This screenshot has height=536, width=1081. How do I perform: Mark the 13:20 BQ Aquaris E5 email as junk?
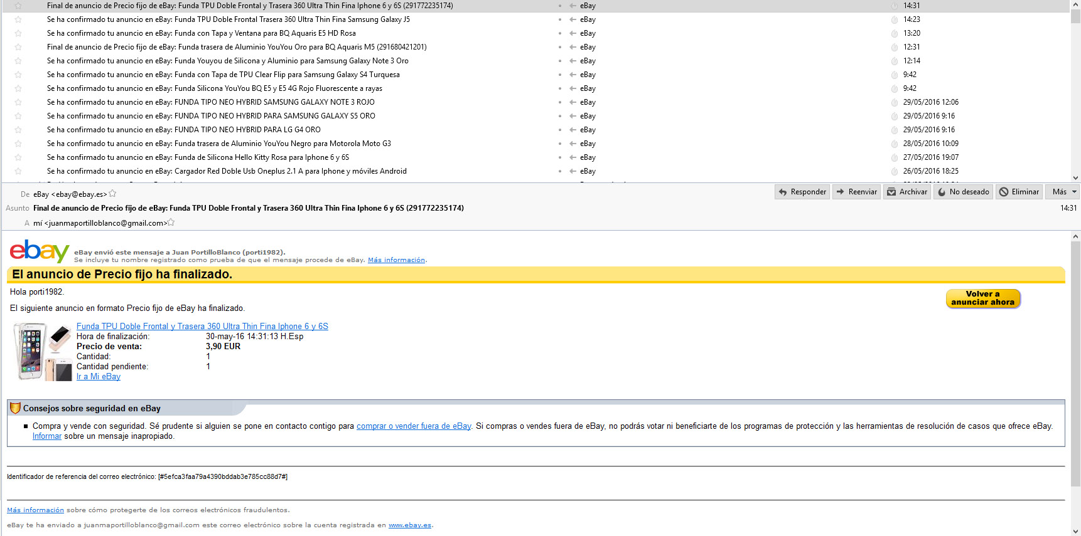(895, 33)
